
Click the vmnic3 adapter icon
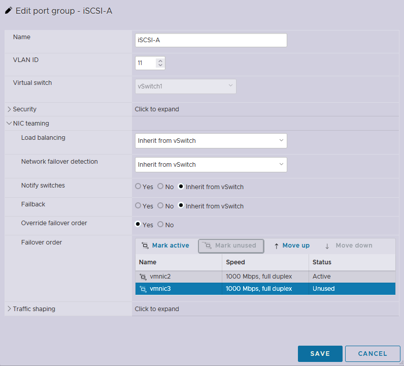pyautogui.click(x=143, y=289)
